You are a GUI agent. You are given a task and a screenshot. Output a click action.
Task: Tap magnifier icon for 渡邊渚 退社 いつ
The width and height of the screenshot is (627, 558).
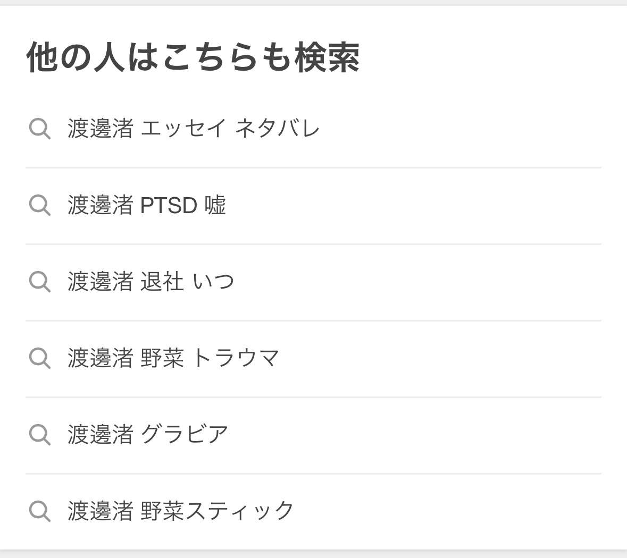(x=39, y=282)
